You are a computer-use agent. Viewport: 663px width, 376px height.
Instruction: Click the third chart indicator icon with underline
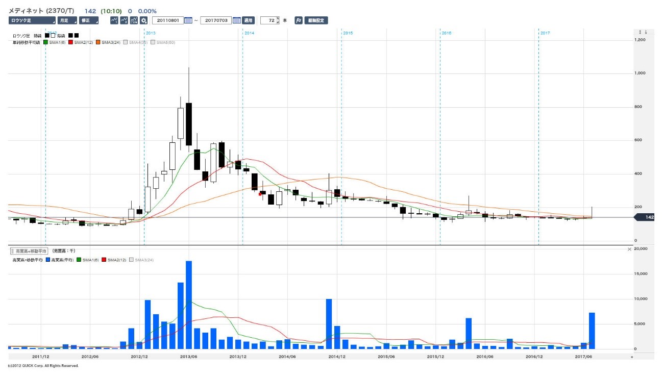tap(134, 20)
